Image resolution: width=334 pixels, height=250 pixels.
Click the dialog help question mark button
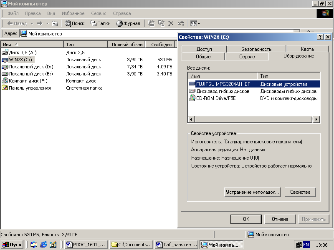(320, 37)
